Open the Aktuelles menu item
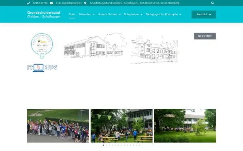 [85, 14]
